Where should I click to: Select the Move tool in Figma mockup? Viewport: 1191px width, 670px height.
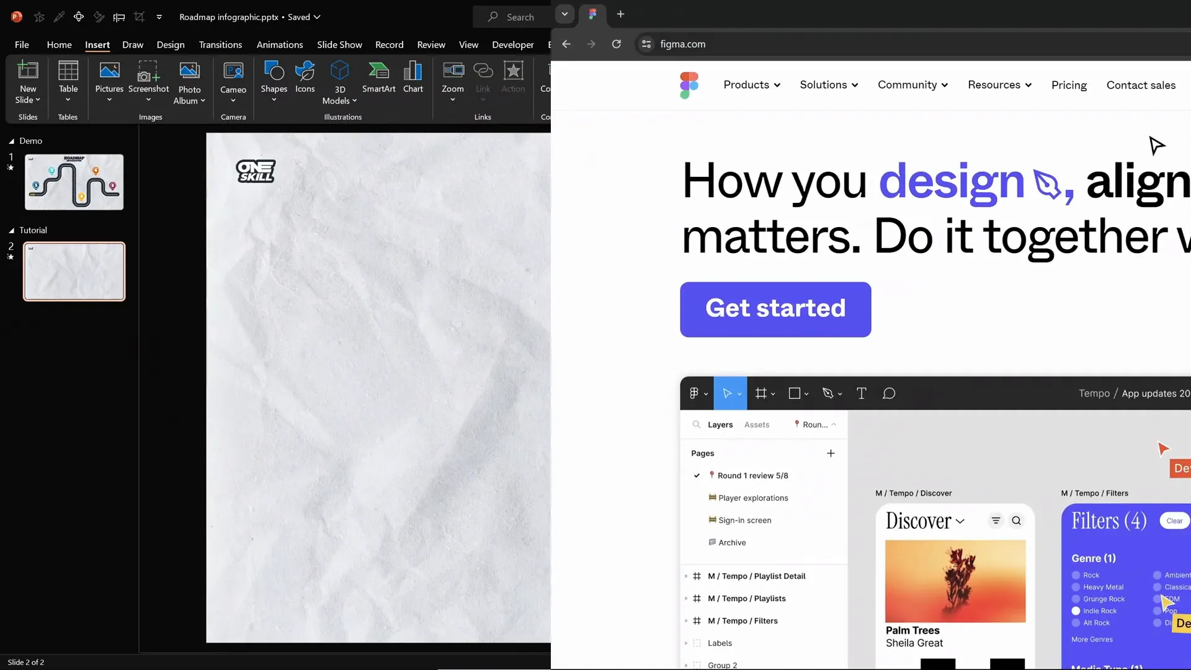coord(730,393)
